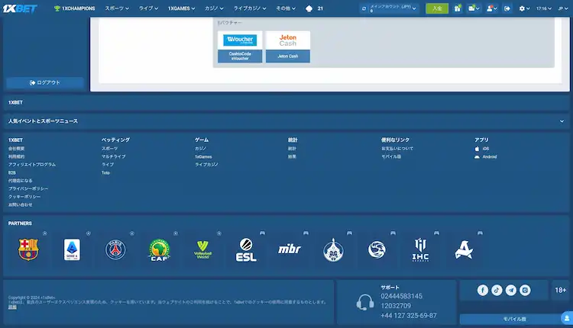Click the FC Barcelona partner logo
Screen dimensions: 573x328
coord(28,249)
